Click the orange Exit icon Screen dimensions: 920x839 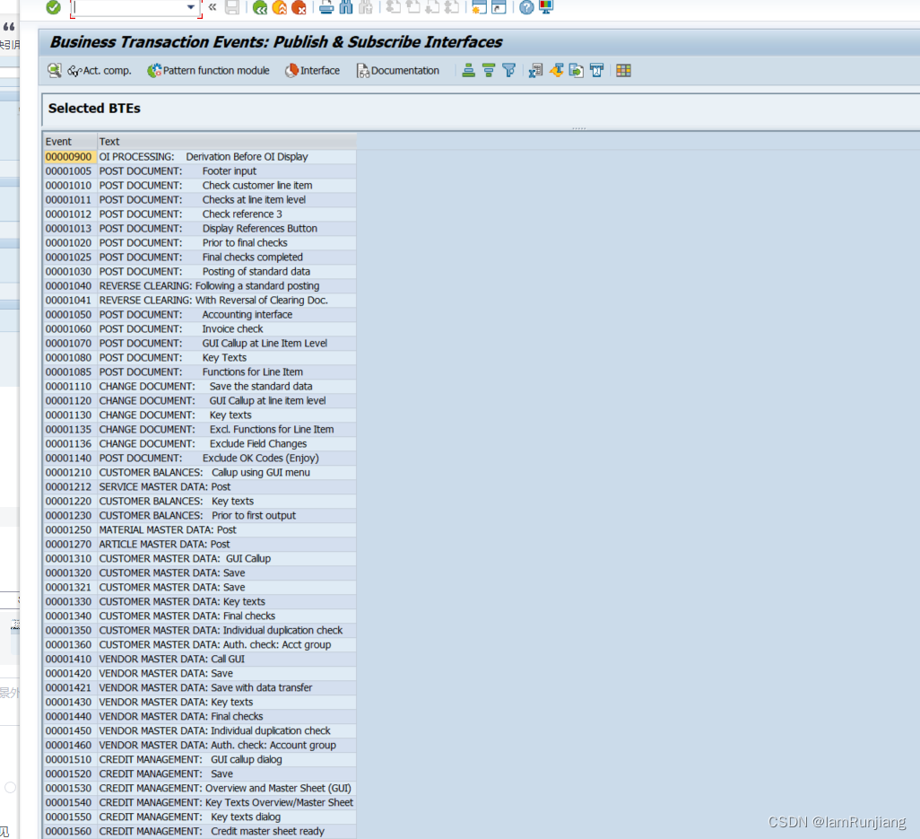280,7
